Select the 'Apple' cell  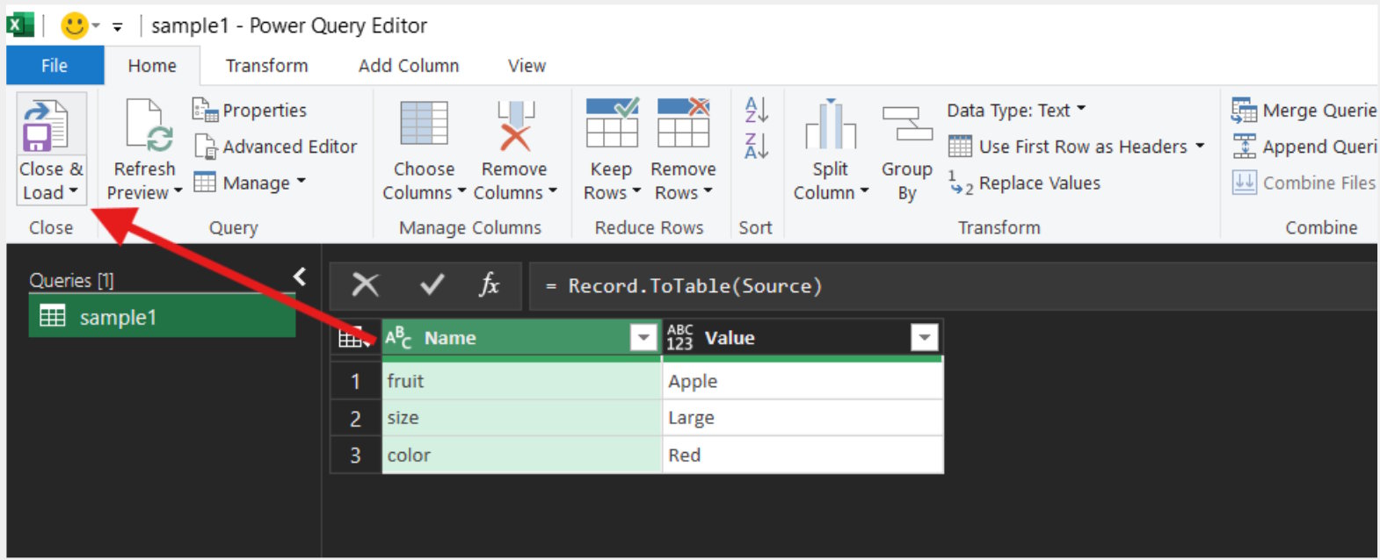pos(803,381)
